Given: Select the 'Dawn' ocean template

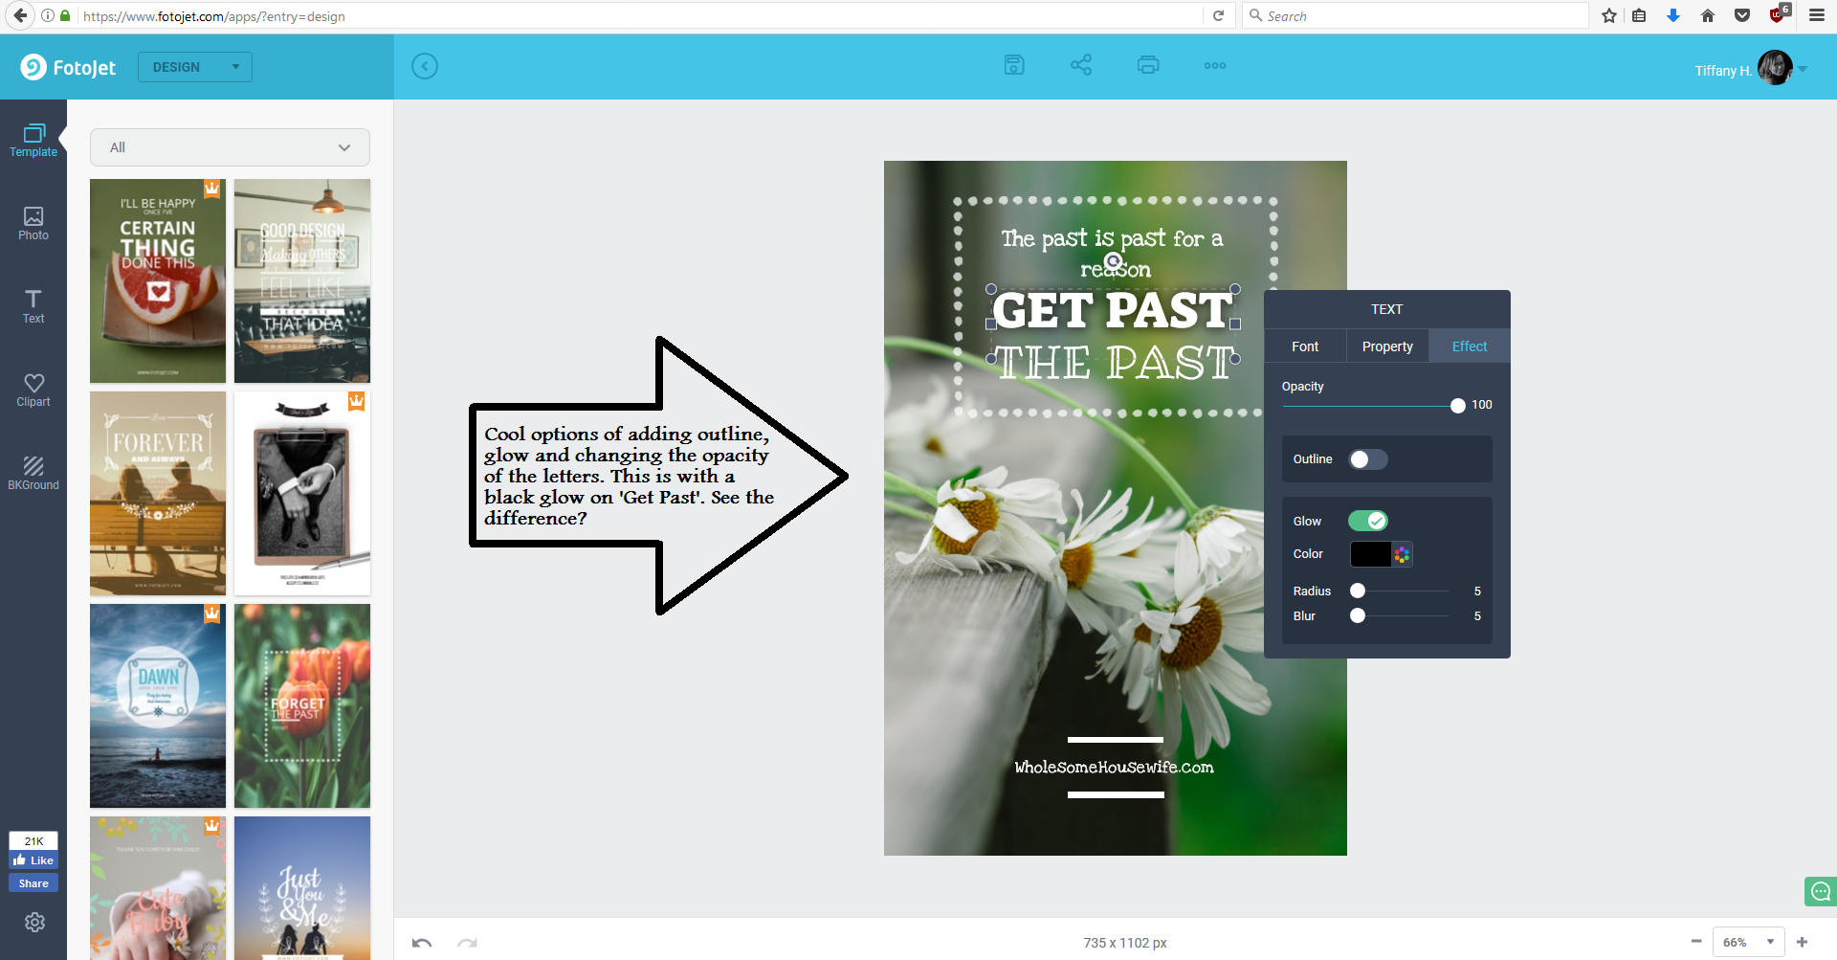Looking at the screenshot, I should coord(158,706).
